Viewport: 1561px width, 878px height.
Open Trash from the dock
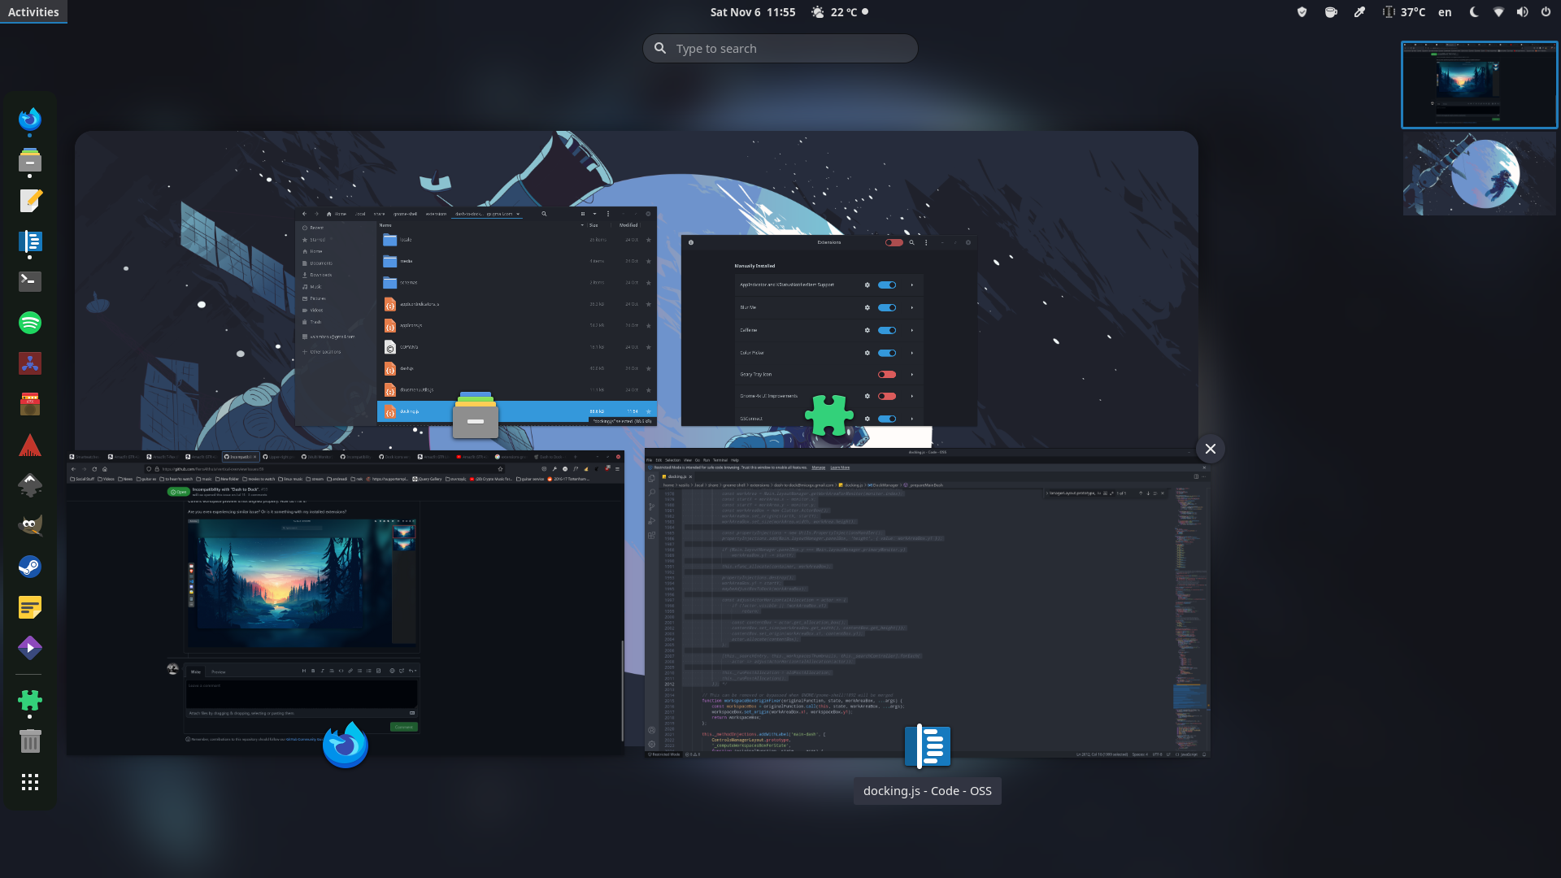coord(30,741)
